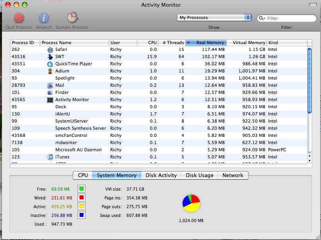Sort by the Process Name column header
Image resolution: width=321 pixels, height=240 pixels.
(74, 43)
